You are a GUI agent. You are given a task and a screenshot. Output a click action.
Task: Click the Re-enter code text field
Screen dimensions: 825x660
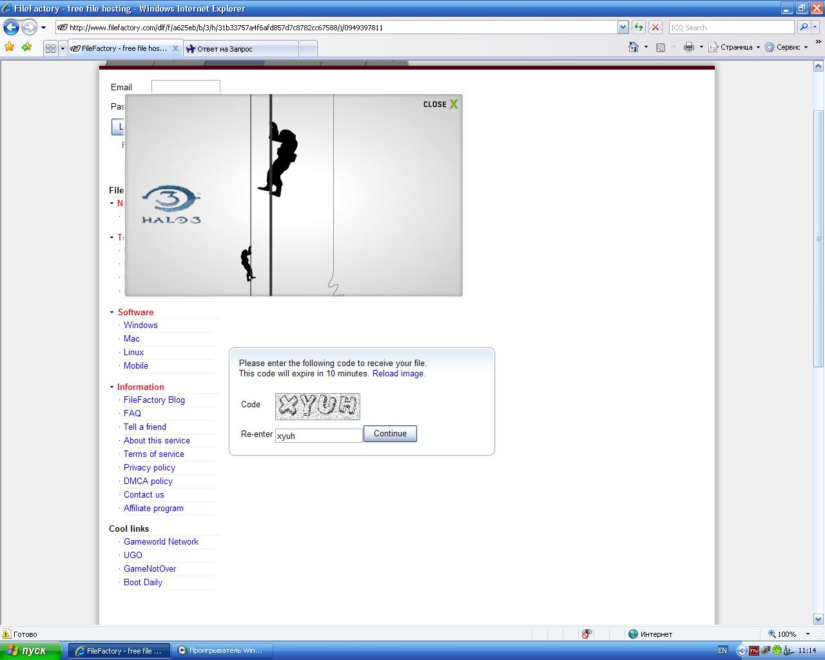pyautogui.click(x=318, y=436)
